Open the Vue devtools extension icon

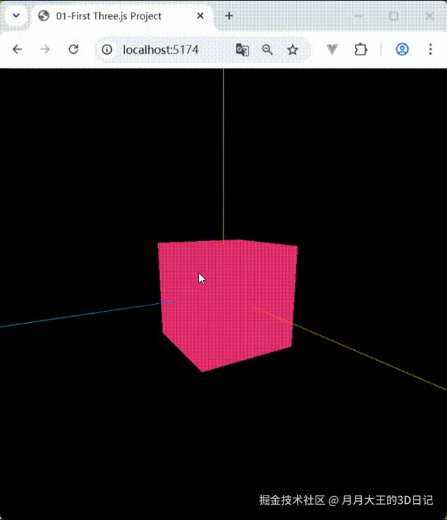tap(332, 50)
